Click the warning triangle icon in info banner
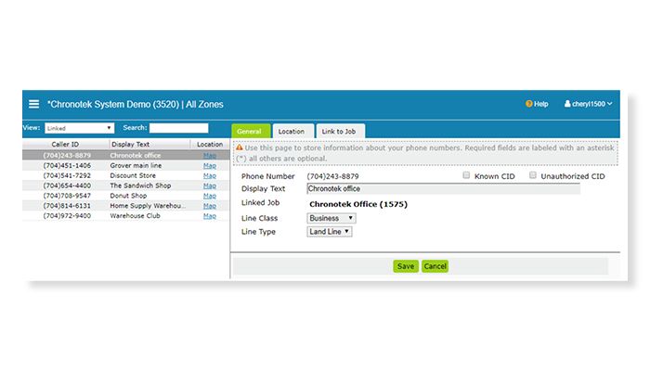The image size is (650, 371). [240, 147]
